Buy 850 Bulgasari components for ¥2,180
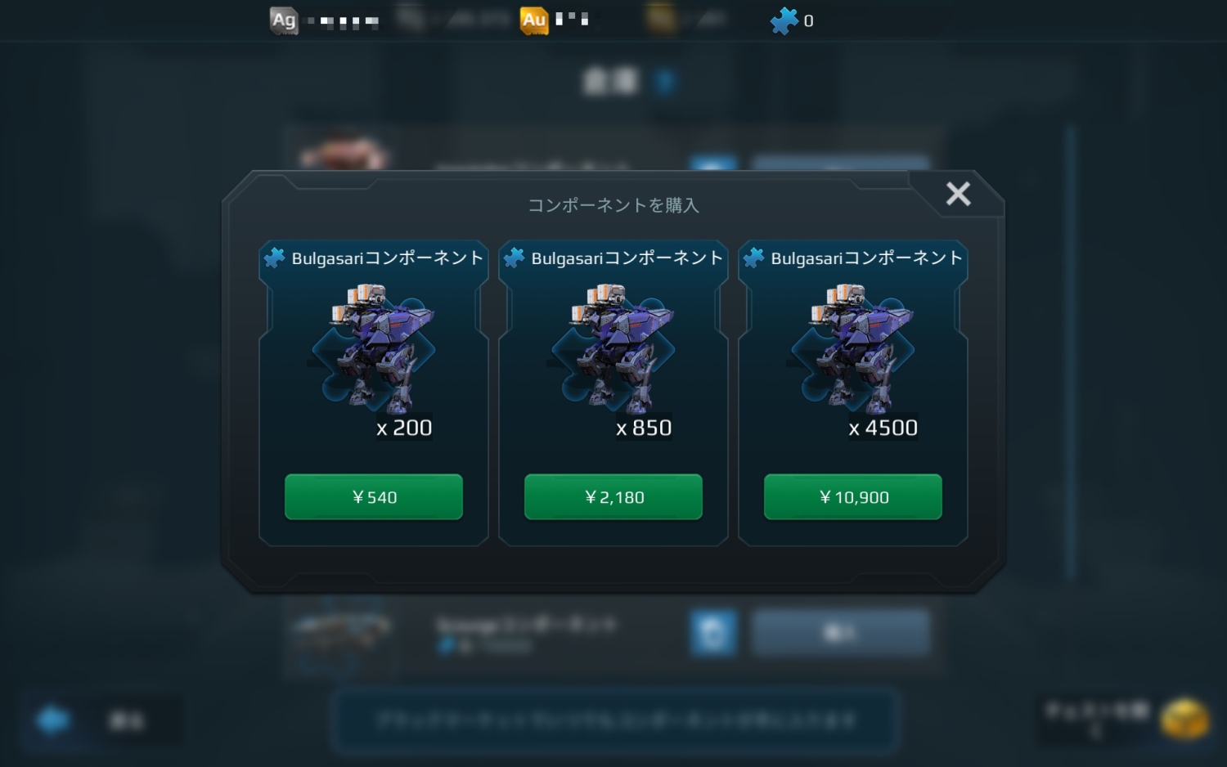Screen dimensions: 1227x767 tap(613, 496)
